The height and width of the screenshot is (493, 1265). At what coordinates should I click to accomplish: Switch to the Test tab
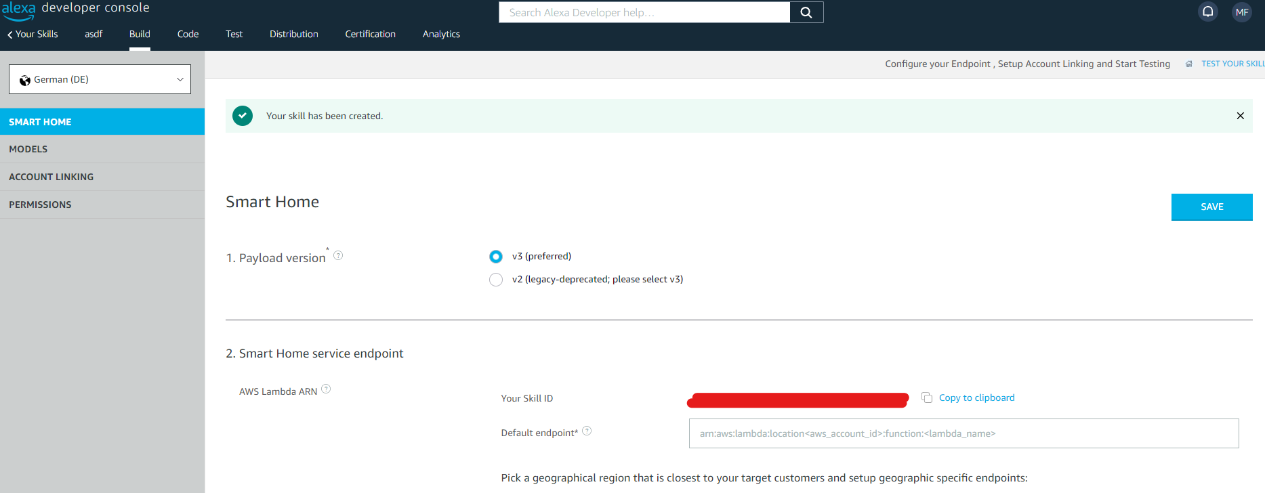(x=234, y=34)
